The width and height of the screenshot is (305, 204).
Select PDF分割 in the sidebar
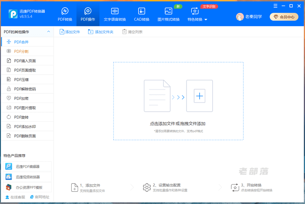point(21,51)
